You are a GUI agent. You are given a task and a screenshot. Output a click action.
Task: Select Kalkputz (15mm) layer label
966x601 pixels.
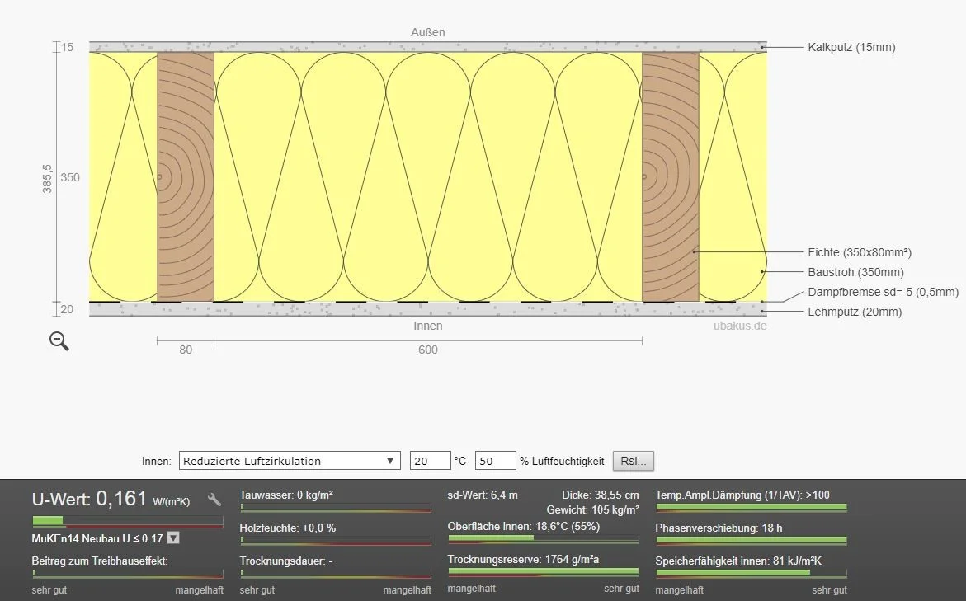click(851, 47)
